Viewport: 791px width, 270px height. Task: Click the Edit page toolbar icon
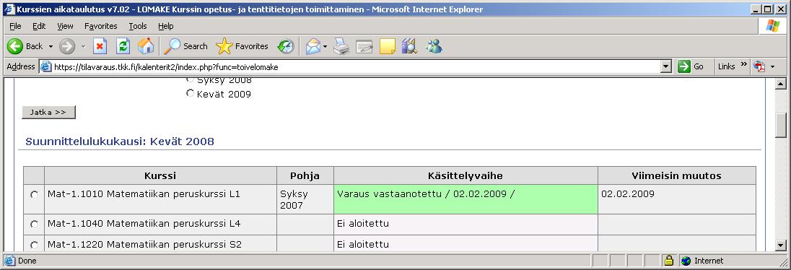coord(364,46)
